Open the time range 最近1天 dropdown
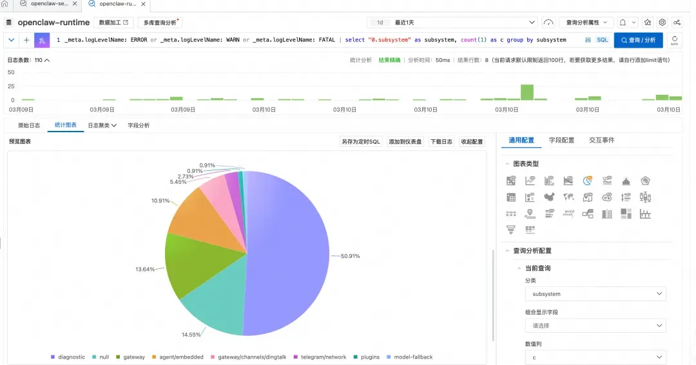 [x=452, y=22]
